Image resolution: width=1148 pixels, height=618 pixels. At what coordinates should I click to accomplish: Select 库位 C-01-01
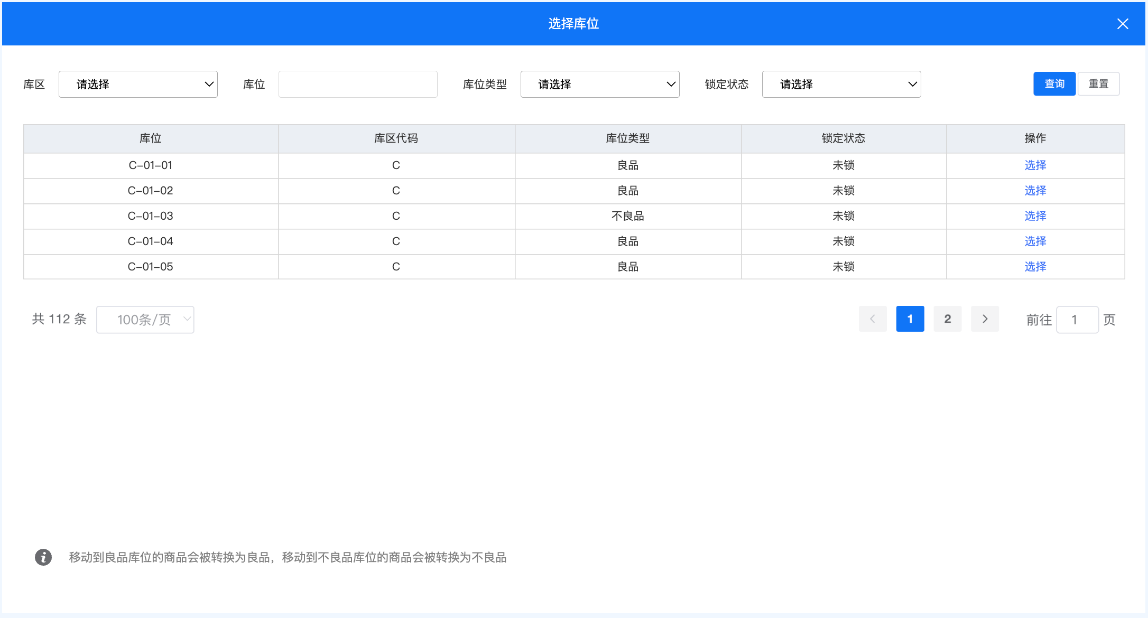(x=1035, y=165)
